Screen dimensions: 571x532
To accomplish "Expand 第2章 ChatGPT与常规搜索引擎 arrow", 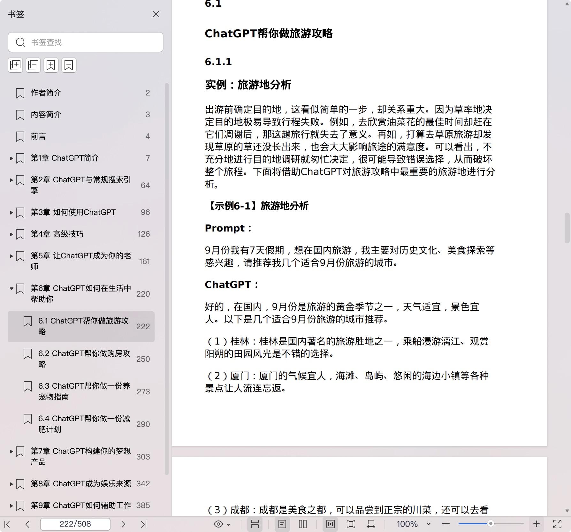I will tap(11, 180).
